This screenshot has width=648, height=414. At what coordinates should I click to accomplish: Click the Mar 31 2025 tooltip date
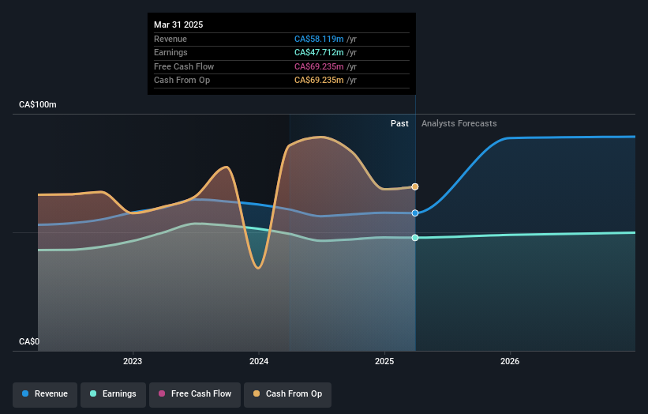(x=178, y=24)
